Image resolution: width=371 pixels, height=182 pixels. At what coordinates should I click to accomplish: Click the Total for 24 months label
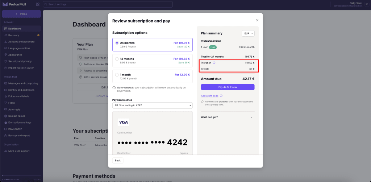tap(212, 57)
